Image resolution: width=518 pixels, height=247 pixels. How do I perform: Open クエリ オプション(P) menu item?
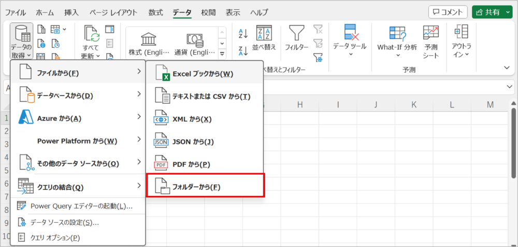click(78, 237)
